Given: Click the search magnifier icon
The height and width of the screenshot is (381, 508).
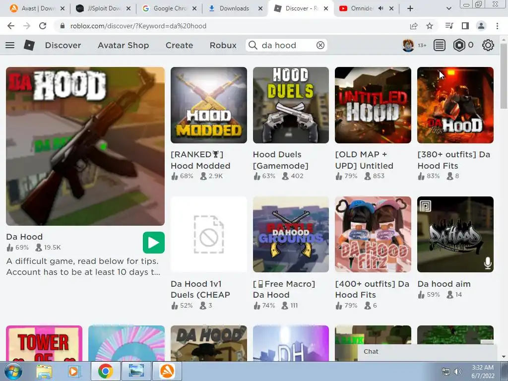Looking at the screenshot, I should (x=253, y=45).
